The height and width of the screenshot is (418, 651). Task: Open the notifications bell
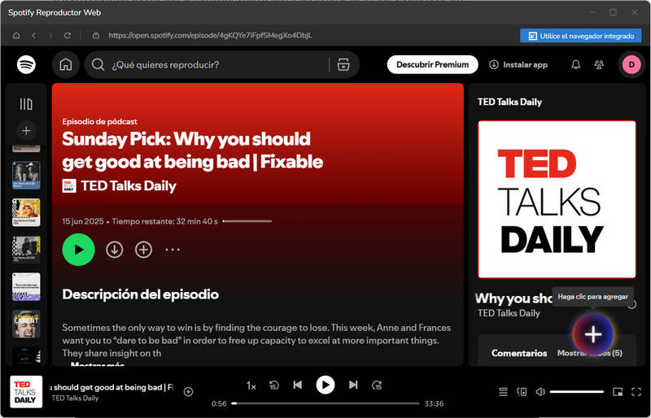click(576, 65)
